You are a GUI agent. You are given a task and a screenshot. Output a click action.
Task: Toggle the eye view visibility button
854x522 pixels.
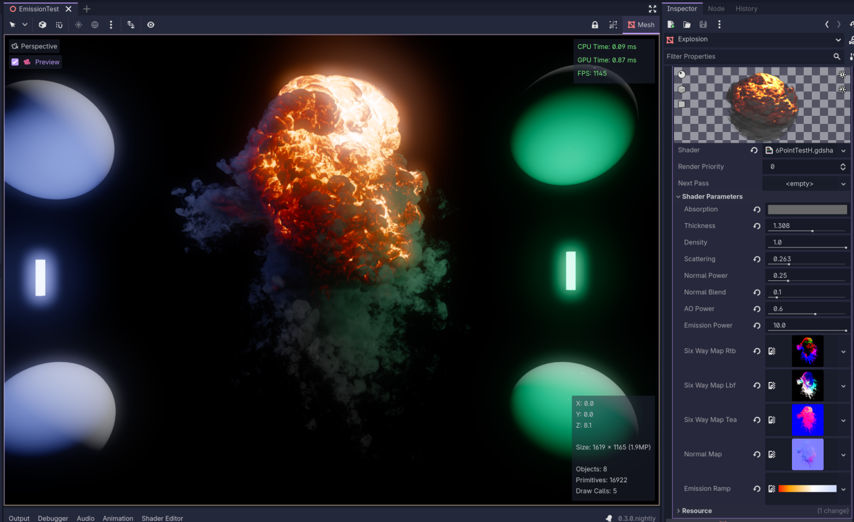[151, 25]
